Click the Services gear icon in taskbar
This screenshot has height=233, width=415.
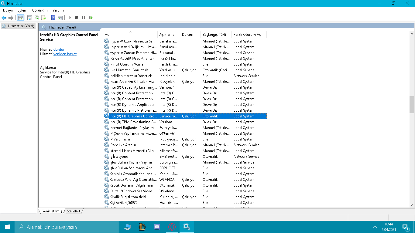187,227
